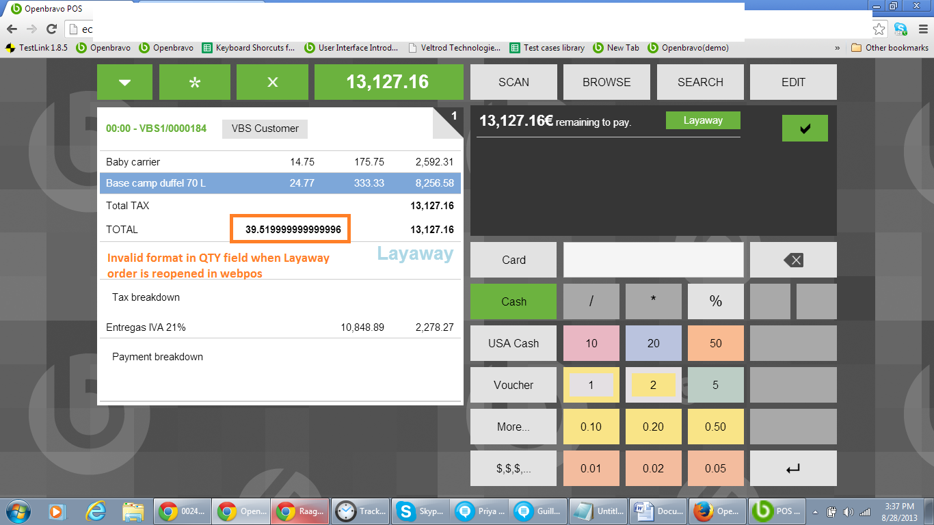
Task: Click the keypad enter arrow key
Action: click(793, 468)
